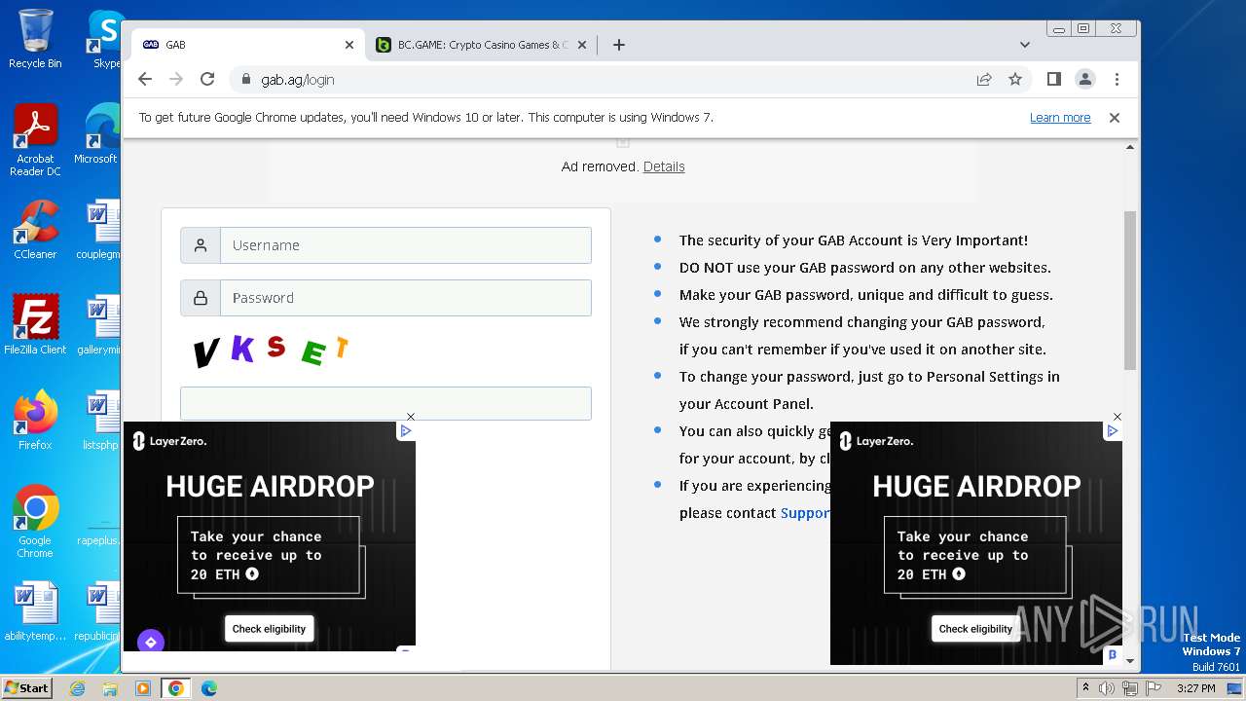
Task: Focus the Username input field
Action: pos(406,245)
